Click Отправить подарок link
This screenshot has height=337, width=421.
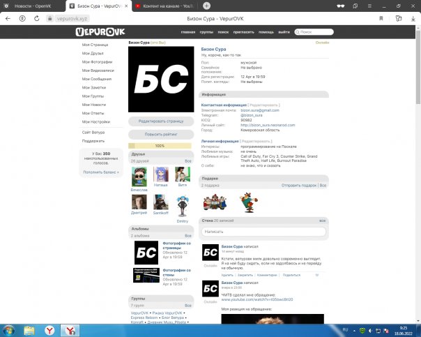[299, 186]
